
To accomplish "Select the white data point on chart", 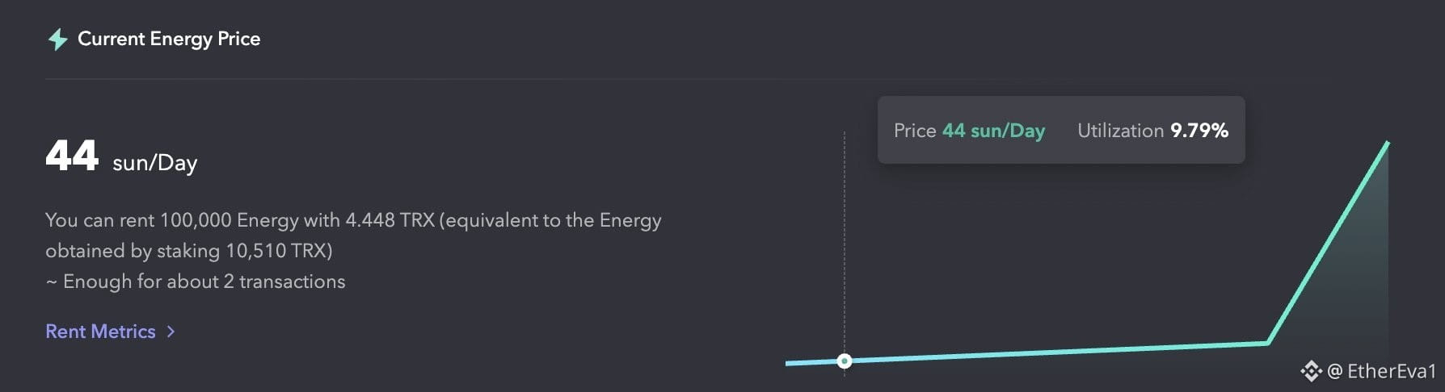I will 845,361.
